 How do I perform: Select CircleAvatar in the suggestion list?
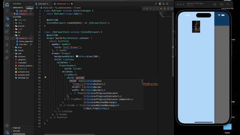[94, 81]
